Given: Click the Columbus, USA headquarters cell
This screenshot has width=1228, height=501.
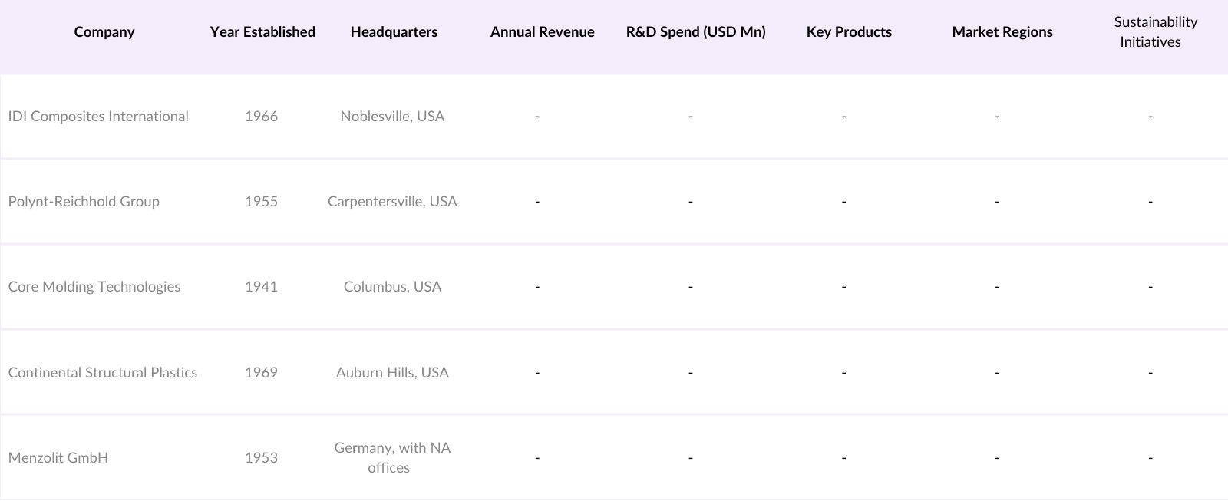Looking at the screenshot, I should tap(392, 287).
